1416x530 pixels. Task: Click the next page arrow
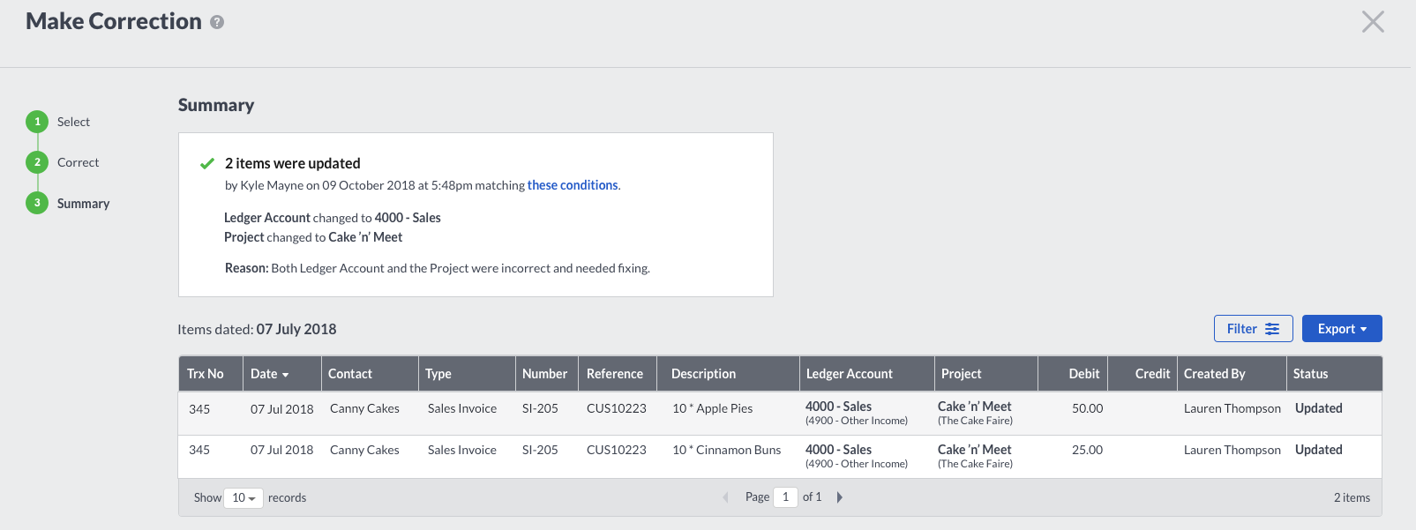pyautogui.click(x=839, y=497)
